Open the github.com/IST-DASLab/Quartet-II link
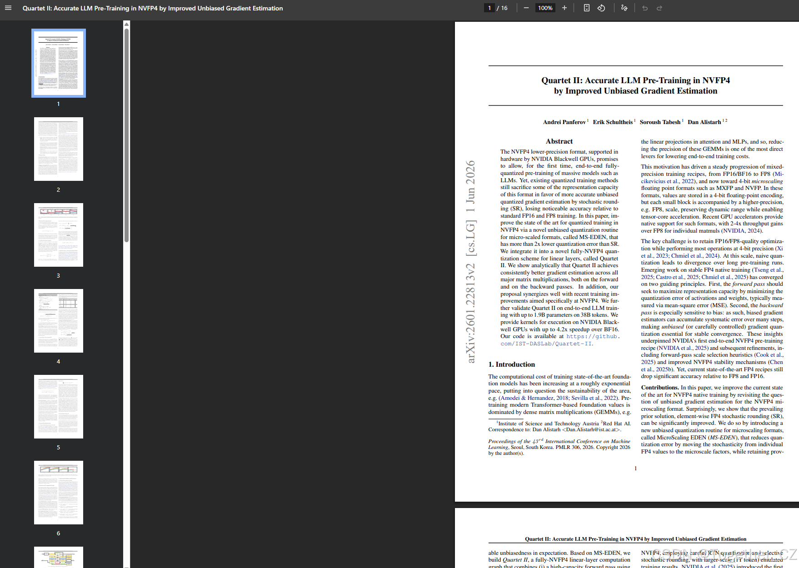The image size is (799, 568). pyautogui.click(x=560, y=340)
